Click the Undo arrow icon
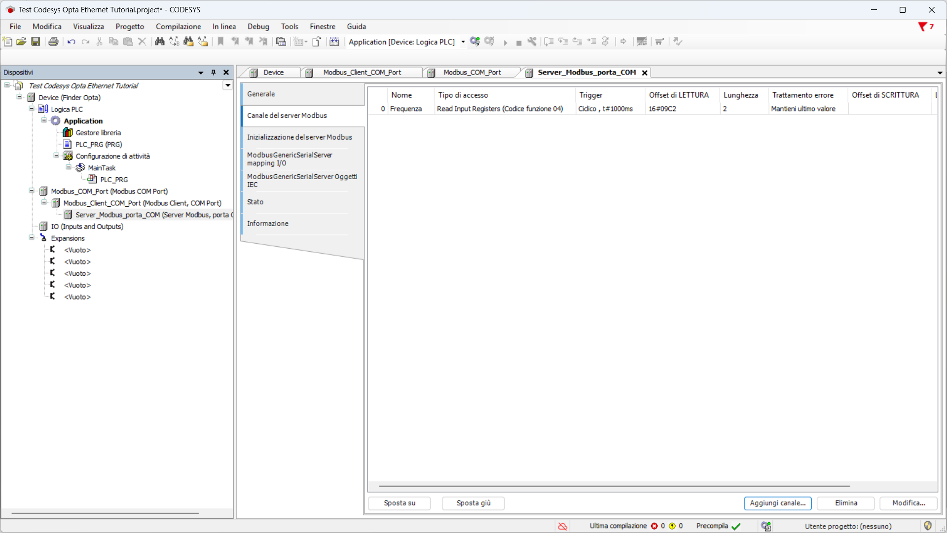The height and width of the screenshot is (533, 947). point(71,41)
